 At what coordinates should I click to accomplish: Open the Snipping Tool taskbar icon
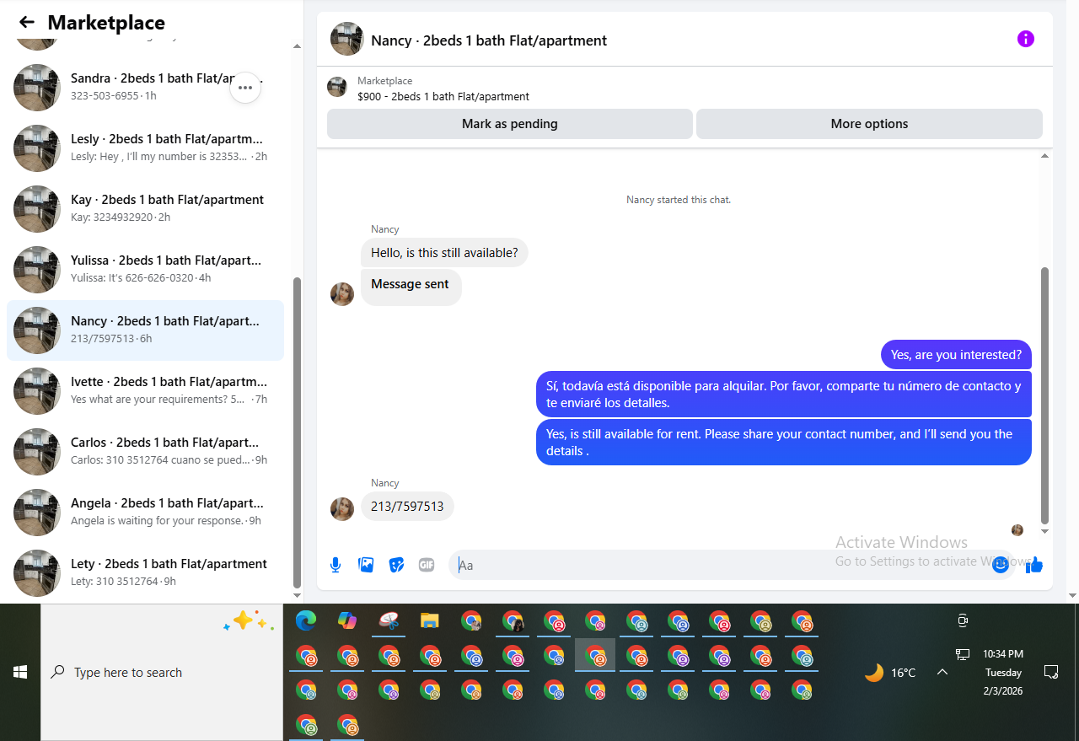click(389, 622)
